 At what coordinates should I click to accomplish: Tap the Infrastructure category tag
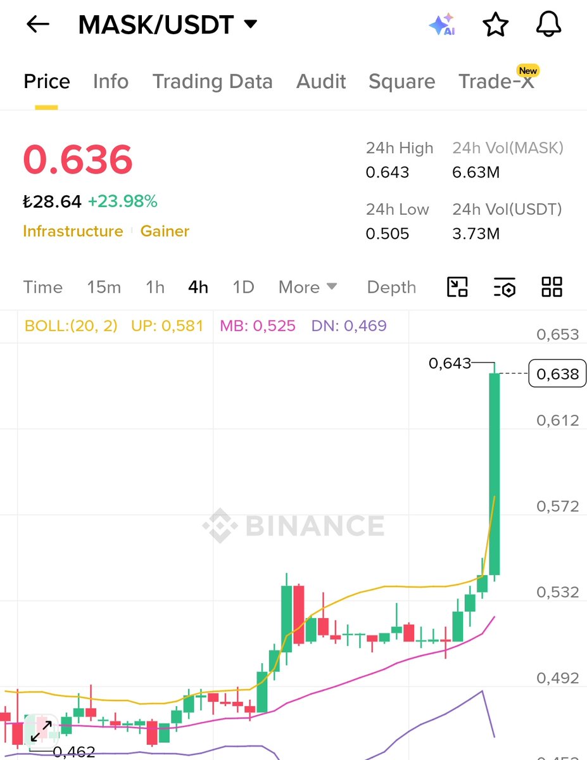tap(73, 231)
